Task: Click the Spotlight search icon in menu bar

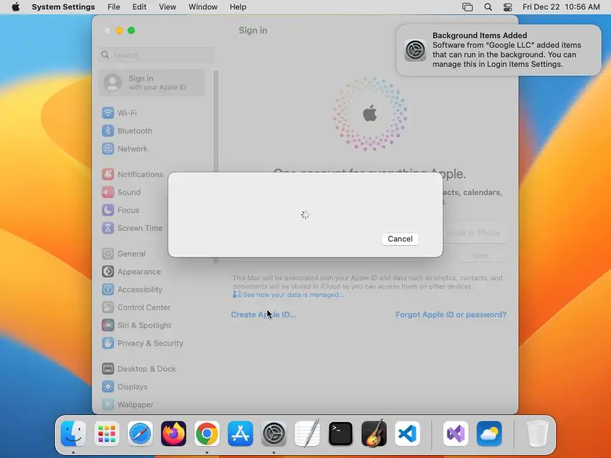Action: tap(488, 7)
